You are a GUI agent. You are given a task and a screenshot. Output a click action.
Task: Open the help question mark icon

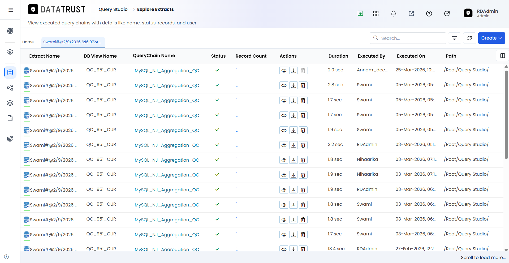coord(429,14)
